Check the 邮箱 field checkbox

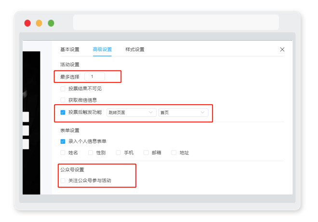click(146, 153)
